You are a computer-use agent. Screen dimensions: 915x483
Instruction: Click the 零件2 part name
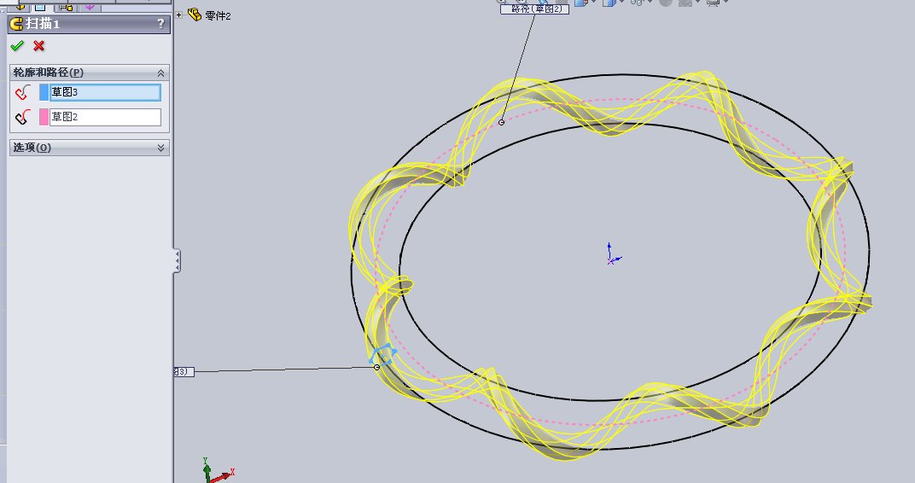[219, 15]
